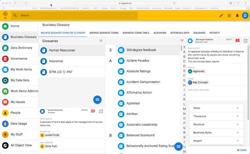This screenshot has height=154, width=250.
Task: Open the apps grid icon
Action: click(x=229, y=15)
